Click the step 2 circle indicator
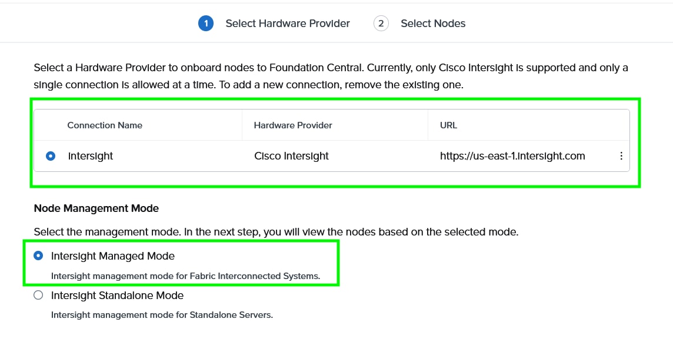 click(x=381, y=24)
